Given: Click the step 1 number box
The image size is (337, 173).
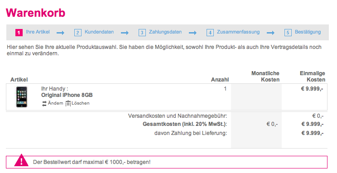Looking at the screenshot, I should pyautogui.click(x=19, y=33).
